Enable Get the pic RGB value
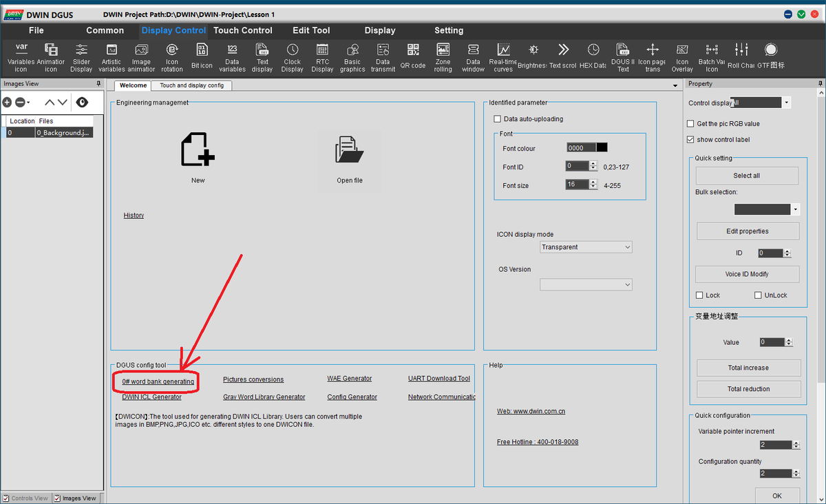Image resolution: width=826 pixels, height=504 pixels. (x=690, y=124)
